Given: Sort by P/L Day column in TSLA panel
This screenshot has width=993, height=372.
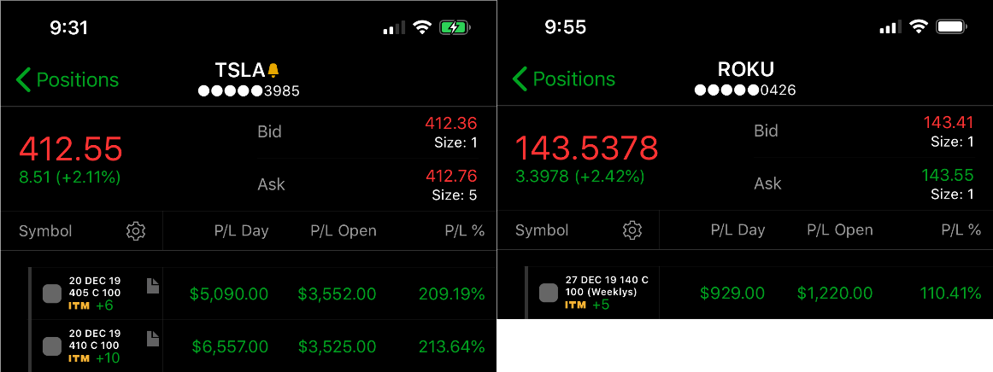Looking at the screenshot, I should click(x=241, y=231).
